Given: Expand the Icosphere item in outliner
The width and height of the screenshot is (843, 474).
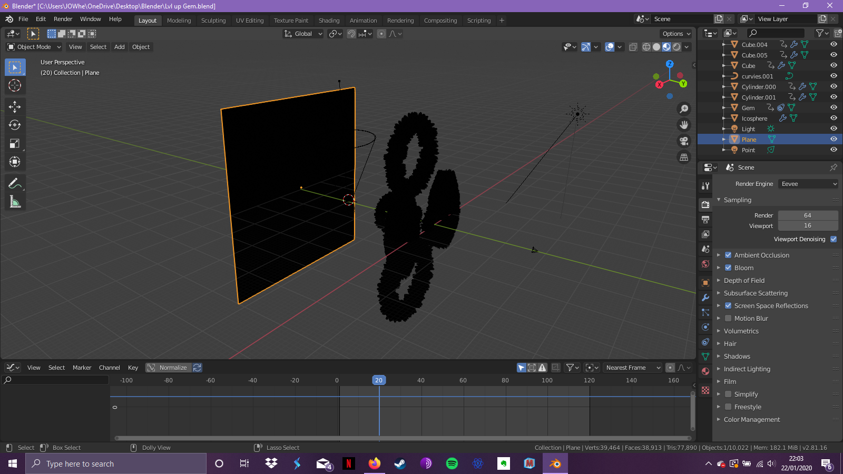Looking at the screenshot, I should [724, 118].
